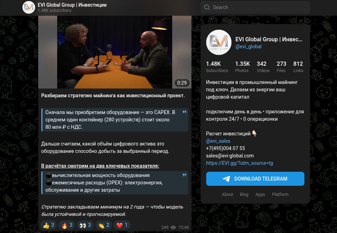Click the EVI channel avatar in header

click(x=29, y=7)
